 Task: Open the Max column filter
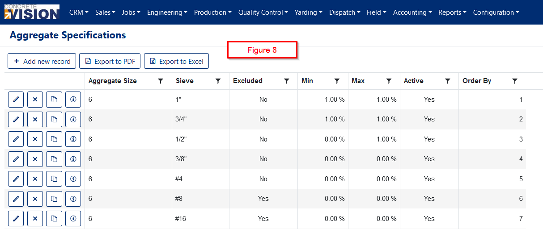[x=389, y=81]
